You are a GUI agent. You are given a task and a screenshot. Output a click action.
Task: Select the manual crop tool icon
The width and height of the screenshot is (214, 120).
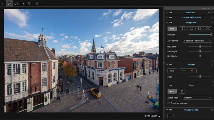(182, 91)
